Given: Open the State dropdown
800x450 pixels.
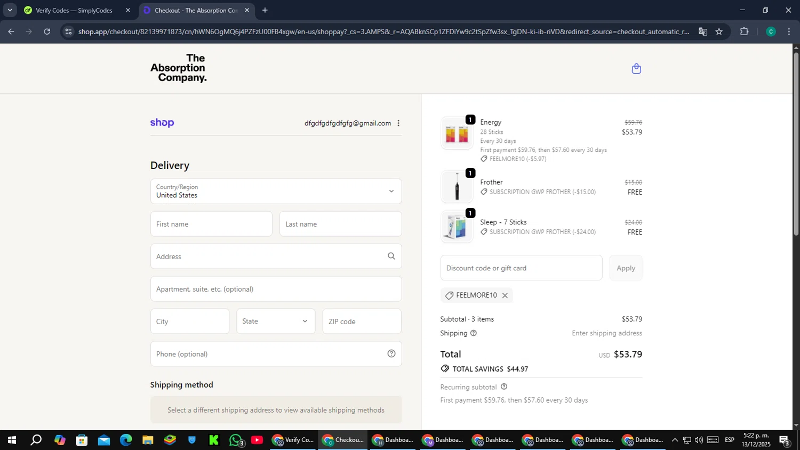Looking at the screenshot, I should (x=276, y=322).
